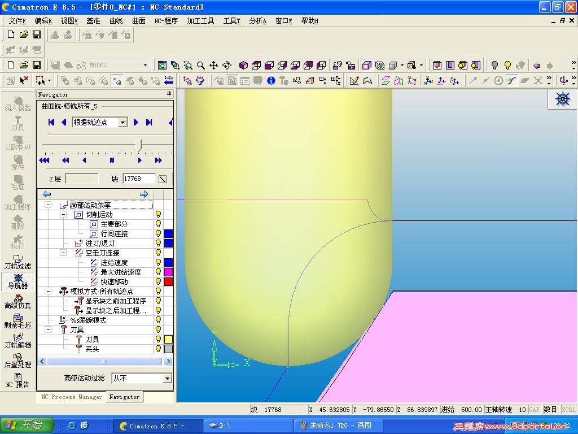Switch to NC Process Manager tab
The height and width of the screenshot is (434, 578).
pos(72,397)
